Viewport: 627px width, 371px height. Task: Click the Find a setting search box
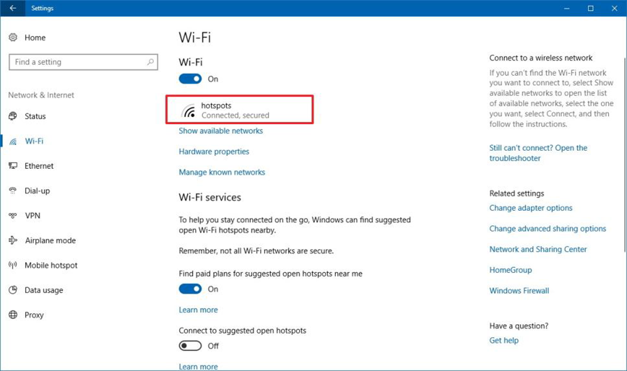point(83,62)
